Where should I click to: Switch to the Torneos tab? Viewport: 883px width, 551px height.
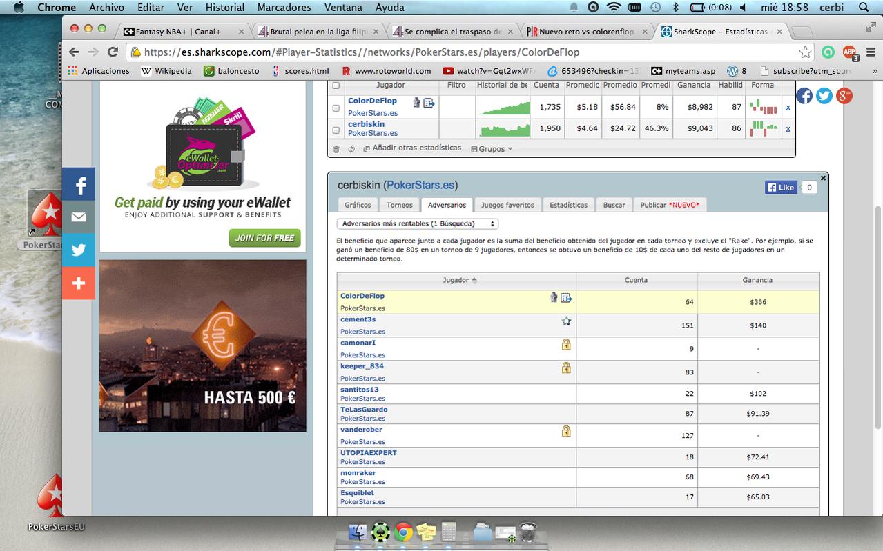tap(400, 205)
